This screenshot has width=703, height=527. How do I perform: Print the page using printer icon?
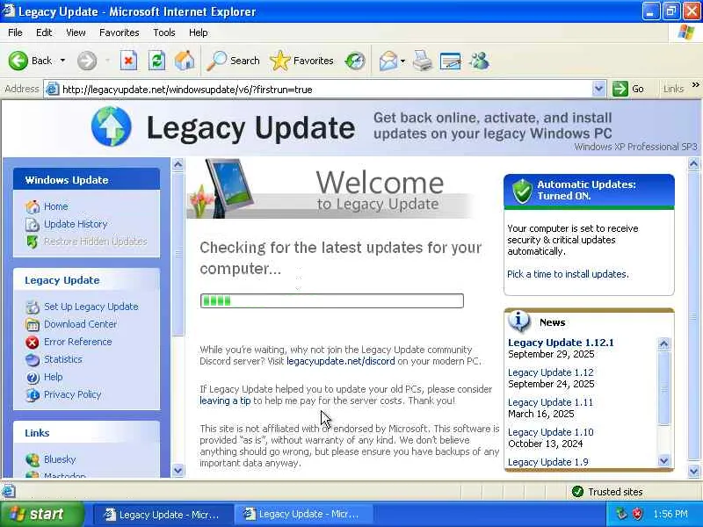(423, 61)
